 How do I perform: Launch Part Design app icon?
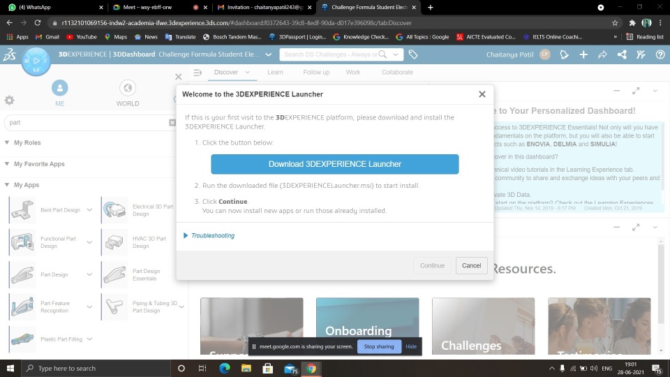[22, 274]
